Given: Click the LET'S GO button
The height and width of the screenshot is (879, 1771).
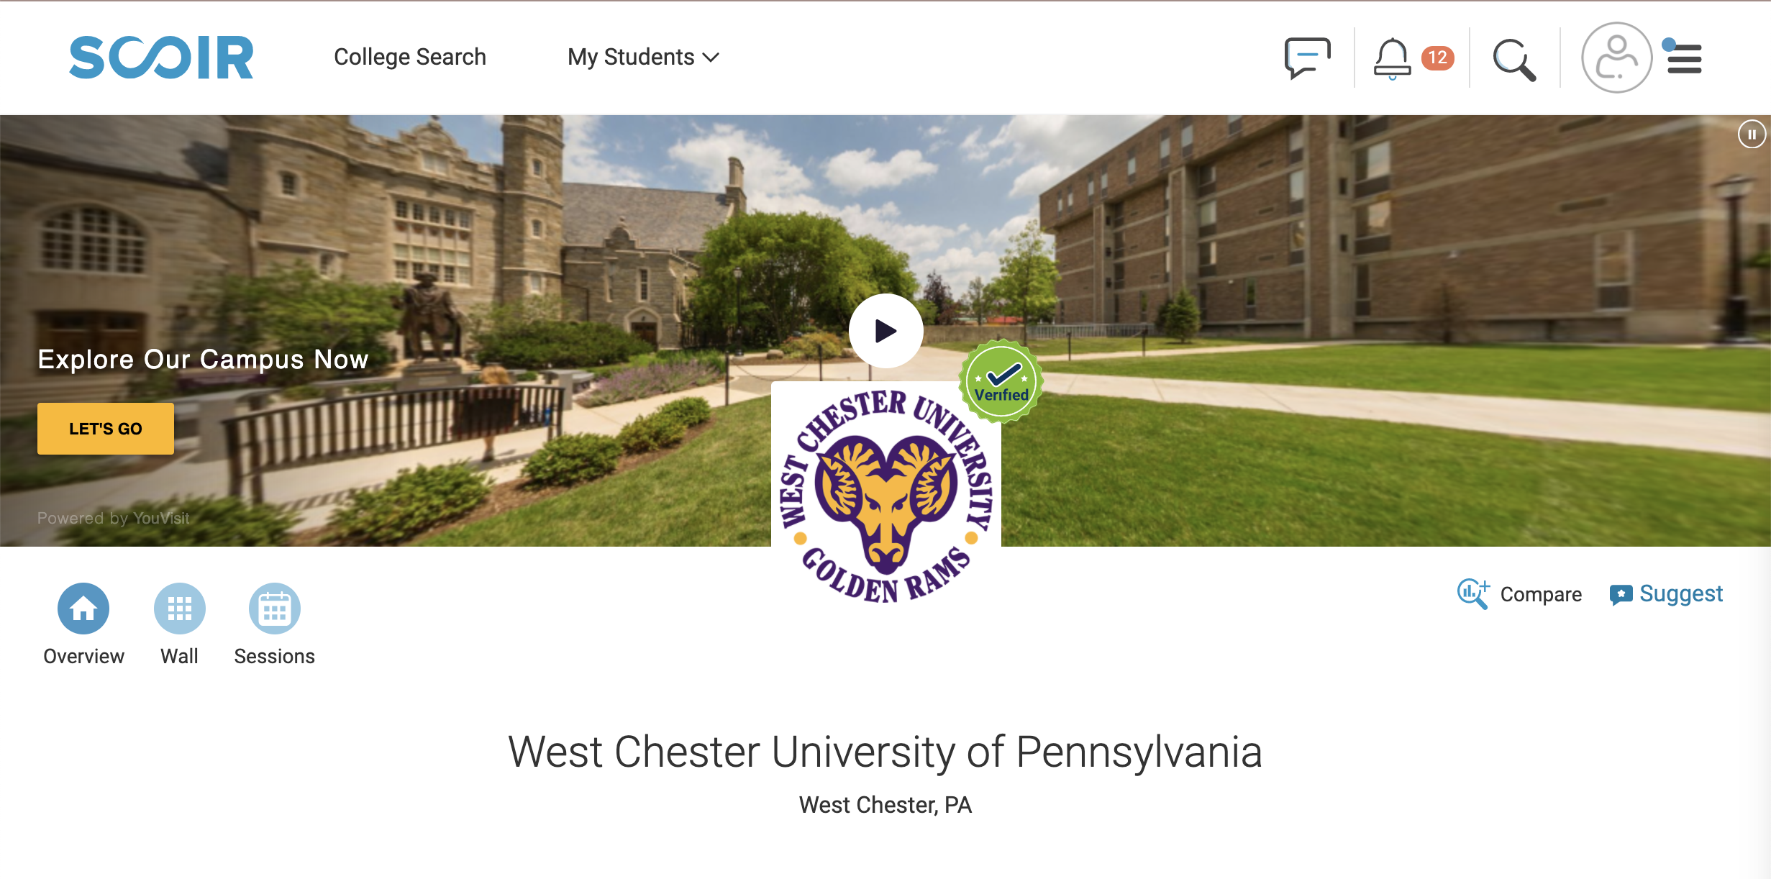Looking at the screenshot, I should 106,429.
